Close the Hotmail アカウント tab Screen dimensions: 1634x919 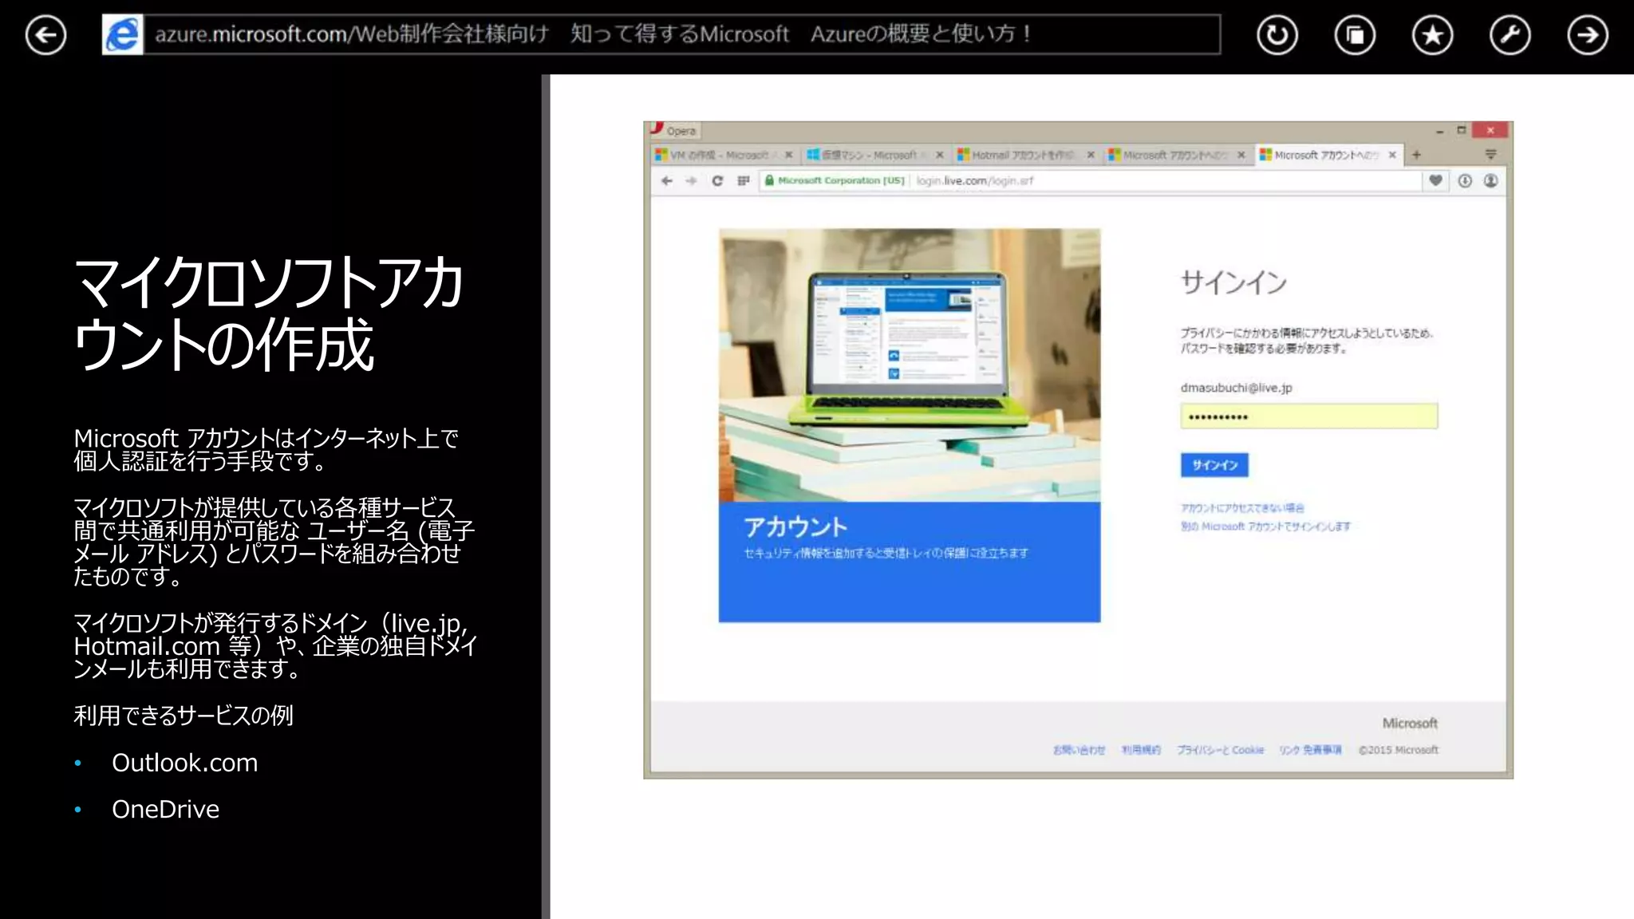click(1091, 155)
